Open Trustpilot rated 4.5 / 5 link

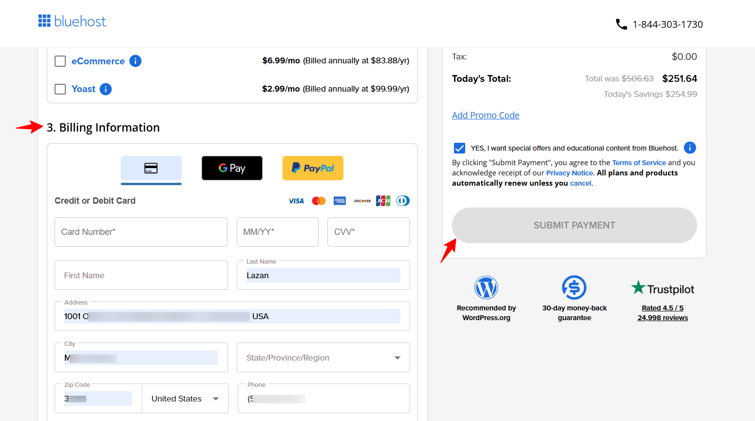click(662, 308)
